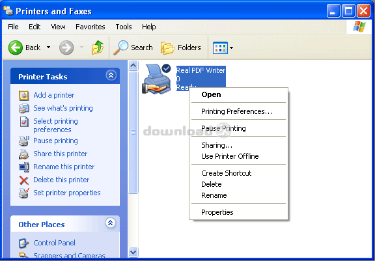Click the Add a printer icon
The height and width of the screenshot is (261, 375).
coord(24,96)
